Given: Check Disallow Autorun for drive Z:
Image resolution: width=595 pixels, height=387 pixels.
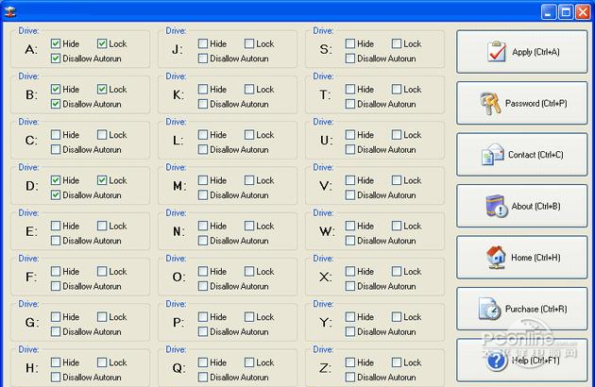Looking at the screenshot, I should [x=349, y=378].
